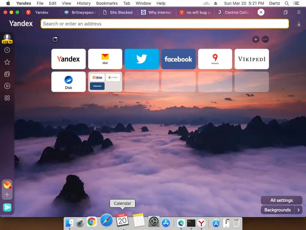The width and height of the screenshot is (306, 230).
Task: Open tile options three-dot button
Action: click(265, 39)
